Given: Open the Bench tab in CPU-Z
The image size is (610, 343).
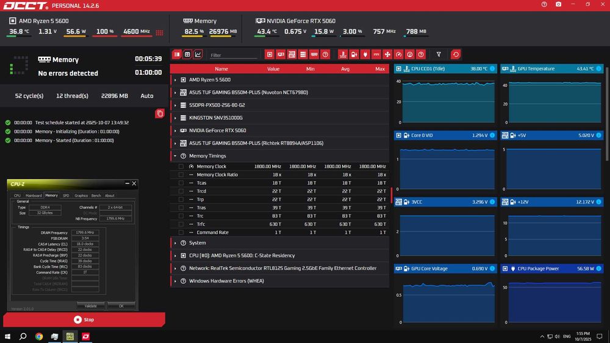Looking at the screenshot, I should point(96,196).
